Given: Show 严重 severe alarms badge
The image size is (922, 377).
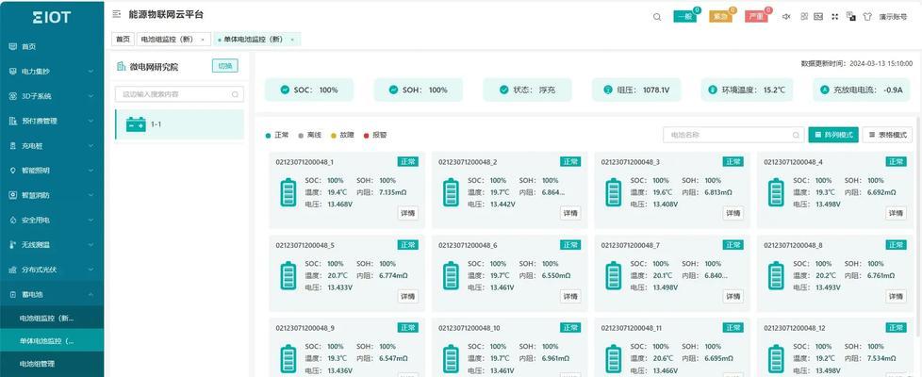Looking at the screenshot, I should (756, 16).
